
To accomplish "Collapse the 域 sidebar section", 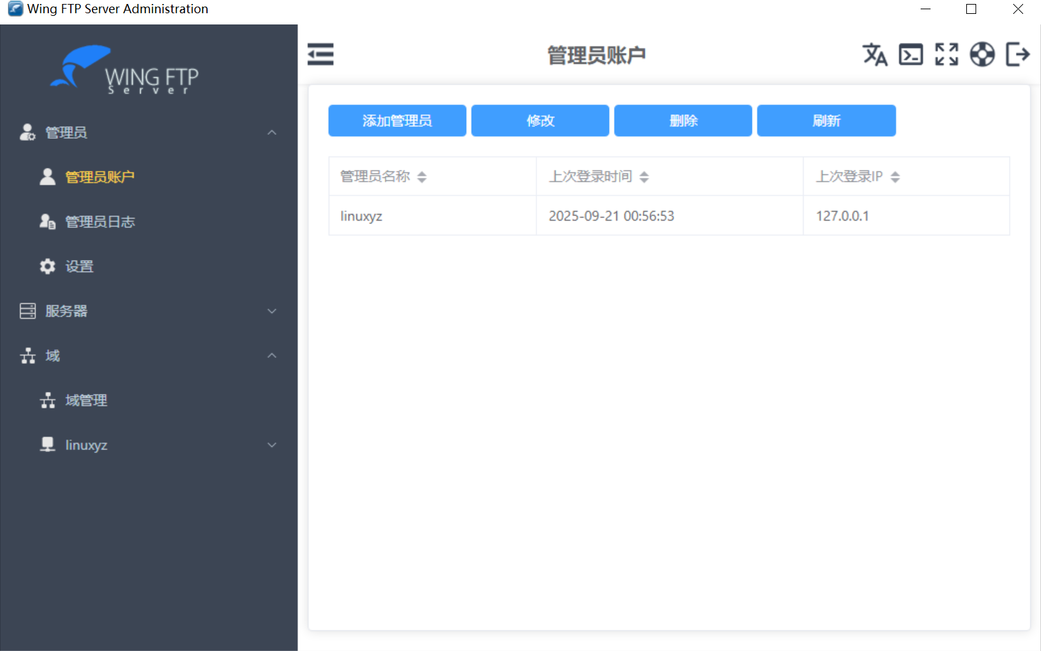I will 272,356.
